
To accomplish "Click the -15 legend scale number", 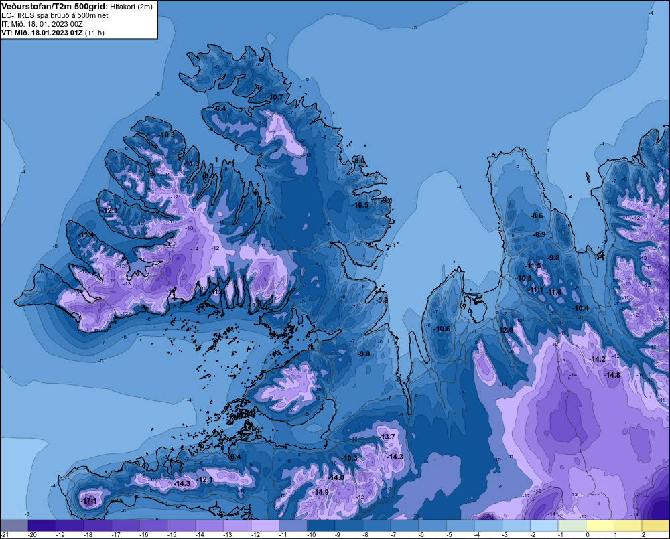I will pyautogui.click(x=172, y=535).
